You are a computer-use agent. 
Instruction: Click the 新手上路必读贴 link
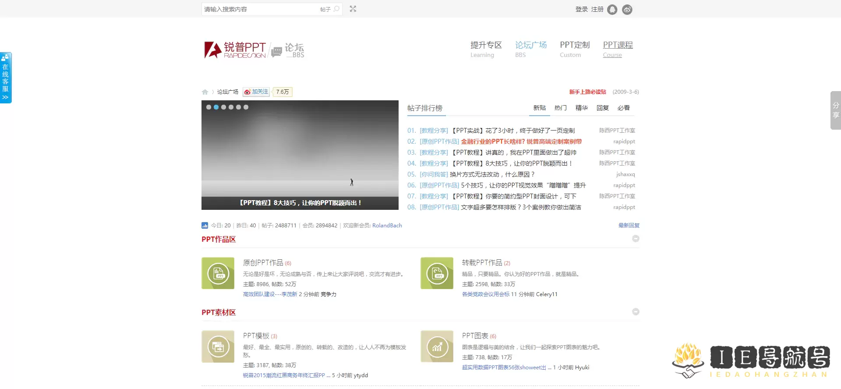click(587, 92)
